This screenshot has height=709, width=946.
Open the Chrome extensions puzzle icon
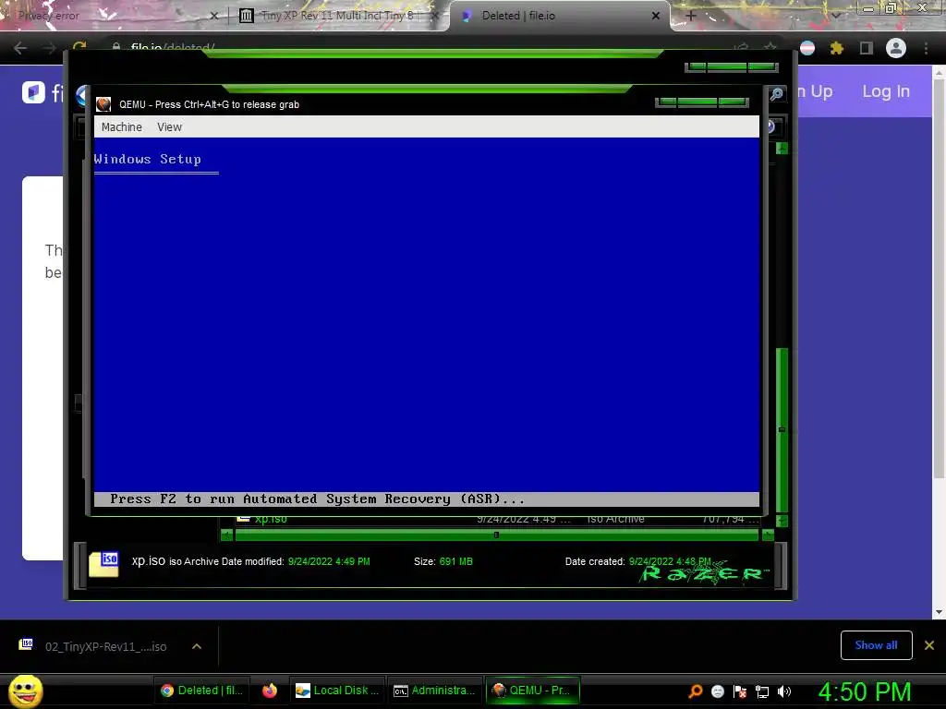coord(836,48)
